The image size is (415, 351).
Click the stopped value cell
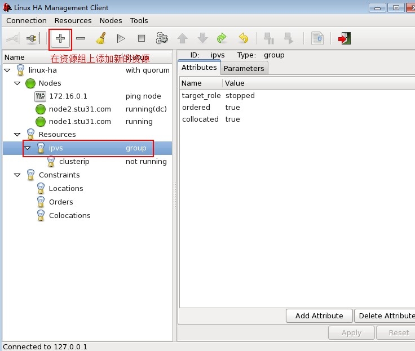click(x=240, y=96)
